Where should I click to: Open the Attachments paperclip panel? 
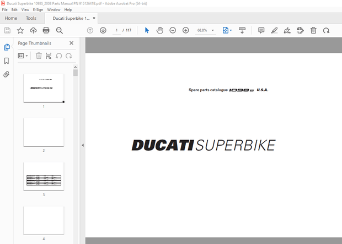click(7, 75)
